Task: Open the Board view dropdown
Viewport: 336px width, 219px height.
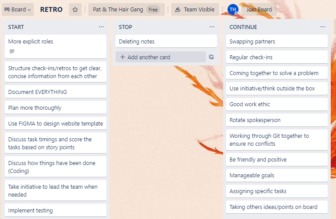Action: click(18, 9)
